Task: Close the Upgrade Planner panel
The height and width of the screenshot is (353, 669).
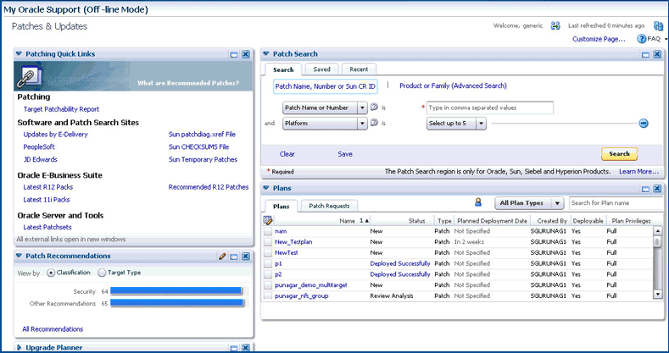Action: pyautogui.click(x=246, y=348)
